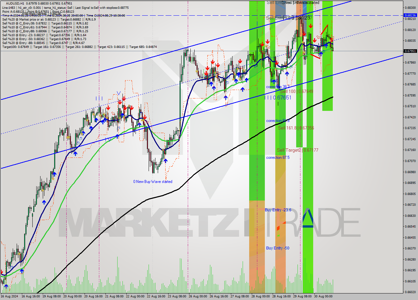Click the 0.68120 price axis label
The image size is (418, 300).
click(410, 30)
